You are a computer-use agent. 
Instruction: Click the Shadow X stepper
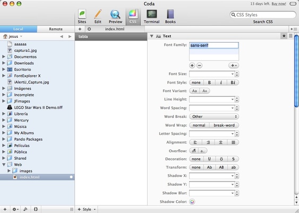tap(237, 176)
